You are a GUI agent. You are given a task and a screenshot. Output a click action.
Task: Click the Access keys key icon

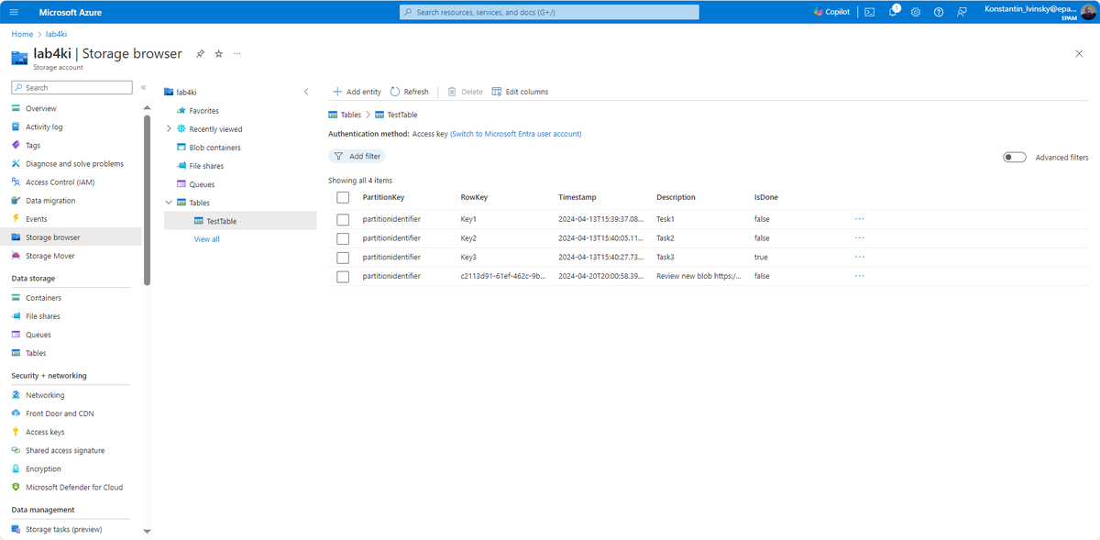pyautogui.click(x=16, y=432)
